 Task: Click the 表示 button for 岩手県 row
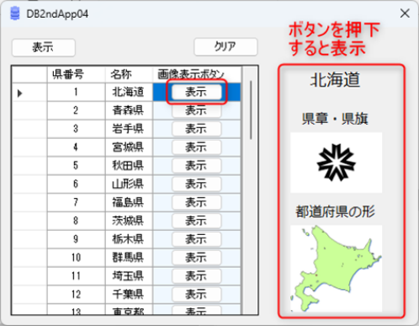pos(196,129)
